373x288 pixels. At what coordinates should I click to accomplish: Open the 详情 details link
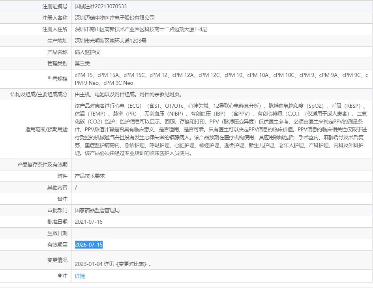(79, 276)
